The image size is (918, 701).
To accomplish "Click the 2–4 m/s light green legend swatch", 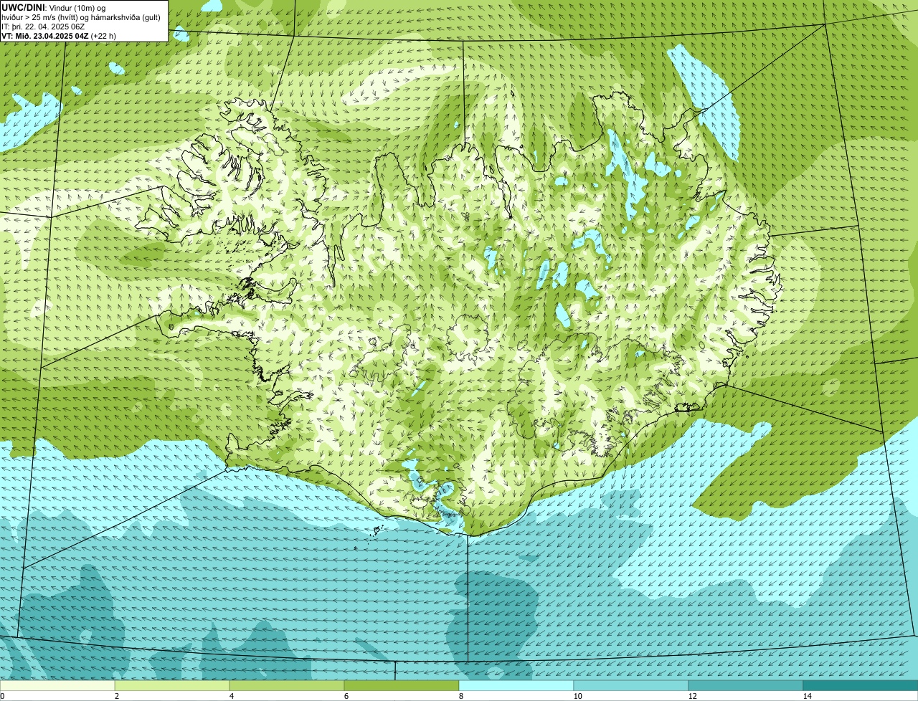I will [172, 685].
